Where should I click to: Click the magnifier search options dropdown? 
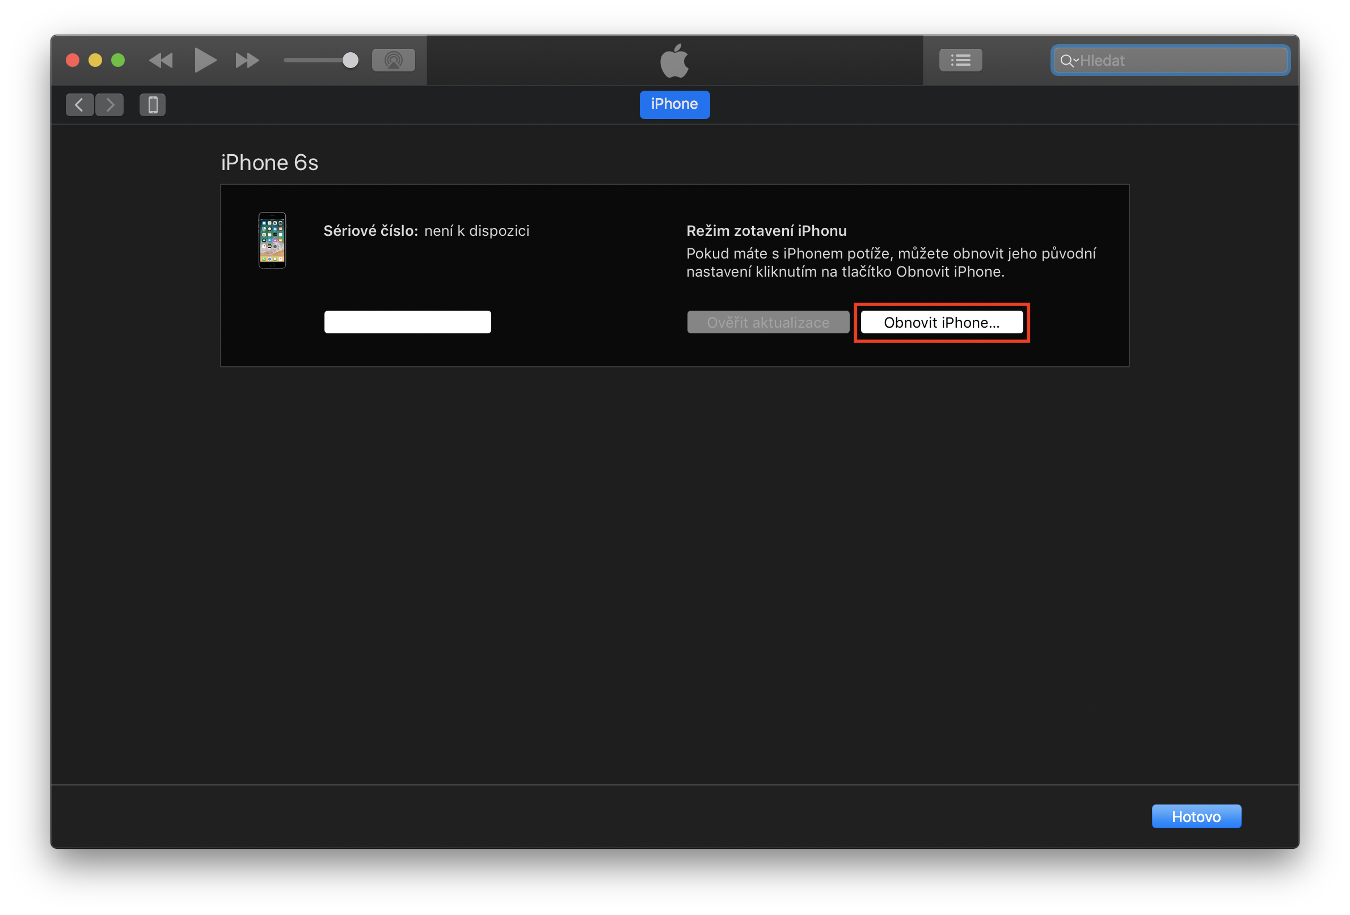pyautogui.click(x=1068, y=61)
